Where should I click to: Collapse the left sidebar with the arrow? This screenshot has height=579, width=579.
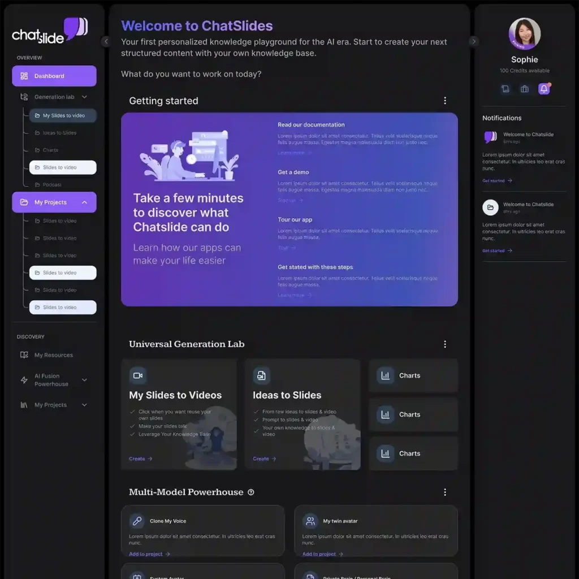pos(106,41)
